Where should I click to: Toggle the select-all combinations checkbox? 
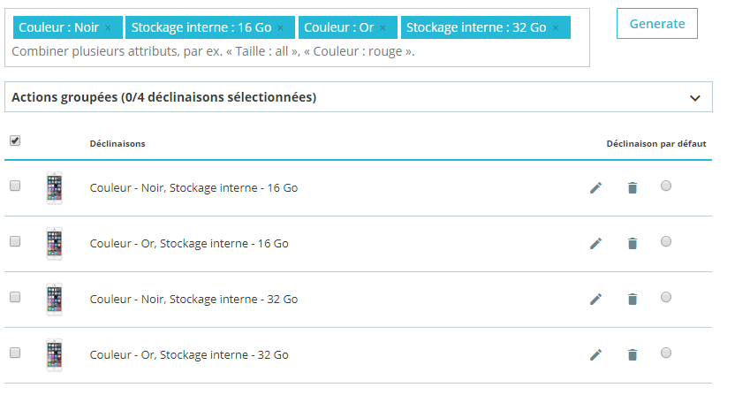(x=15, y=141)
